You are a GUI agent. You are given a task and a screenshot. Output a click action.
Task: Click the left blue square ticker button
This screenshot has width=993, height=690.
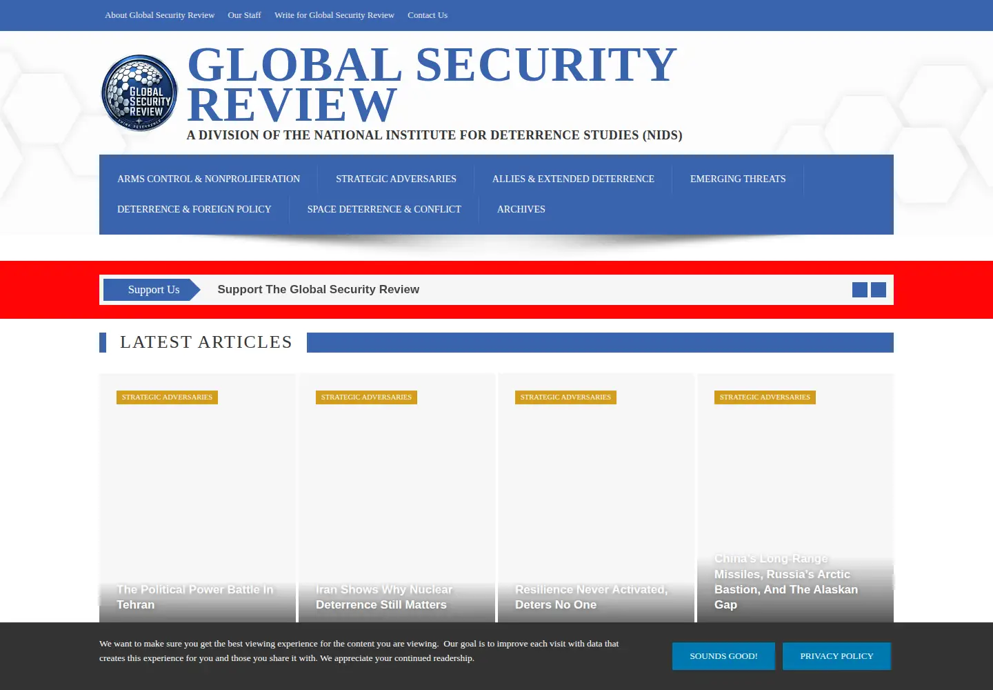click(860, 290)
